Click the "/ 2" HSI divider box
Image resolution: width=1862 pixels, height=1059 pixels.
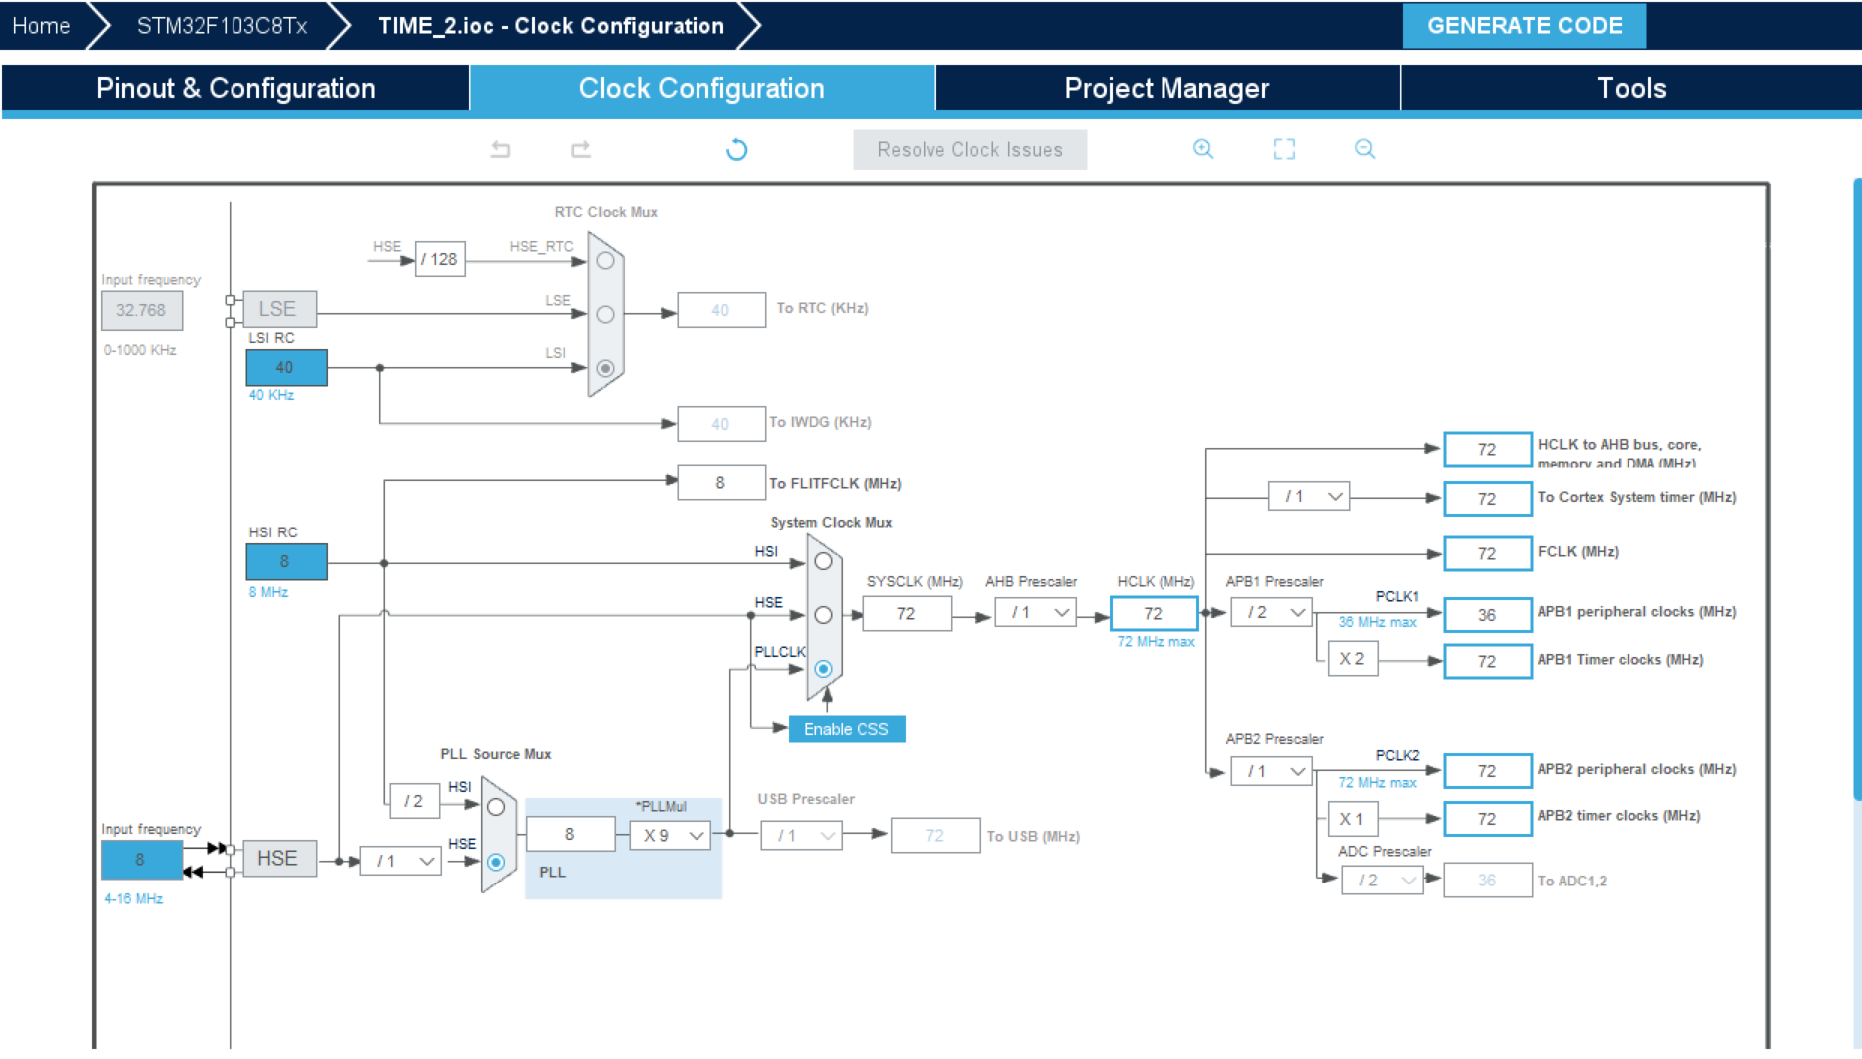coord(414,801)
